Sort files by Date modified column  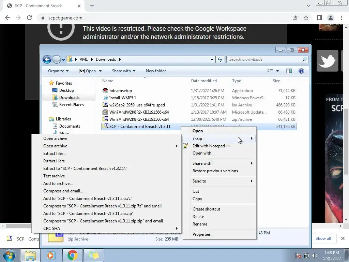204,81
